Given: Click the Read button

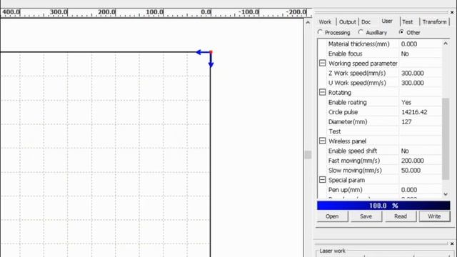Looking at the screenshot, I should pos(401,216).
